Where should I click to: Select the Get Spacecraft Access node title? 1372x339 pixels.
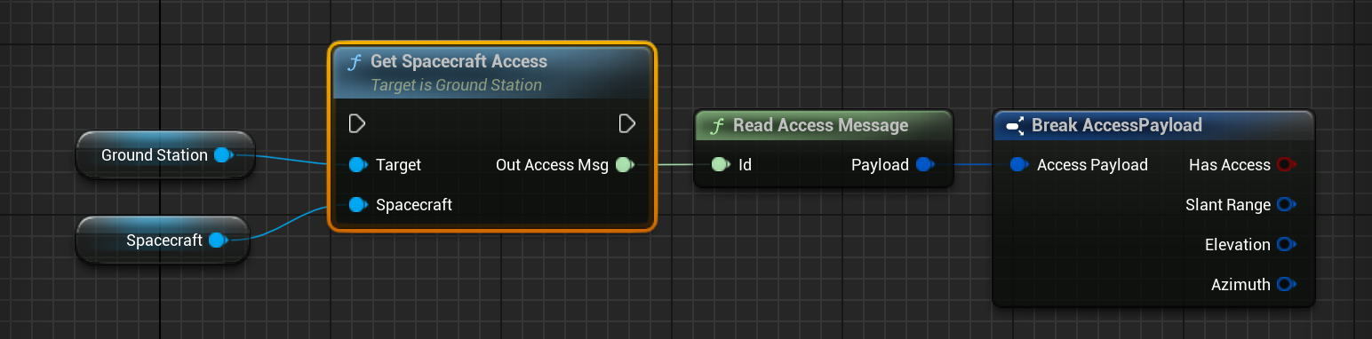click(459, 61)
